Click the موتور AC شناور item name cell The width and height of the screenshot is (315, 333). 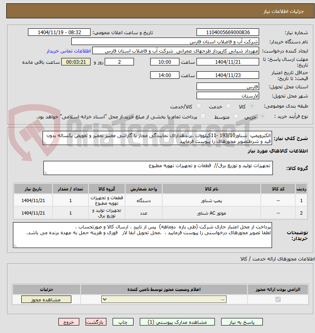pyautogui.click(x=212, y=213)
